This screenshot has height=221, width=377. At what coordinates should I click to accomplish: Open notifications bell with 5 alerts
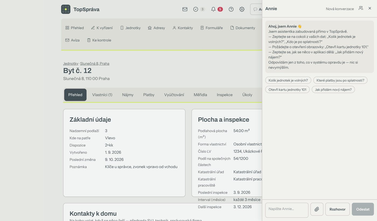coord(217,9)
